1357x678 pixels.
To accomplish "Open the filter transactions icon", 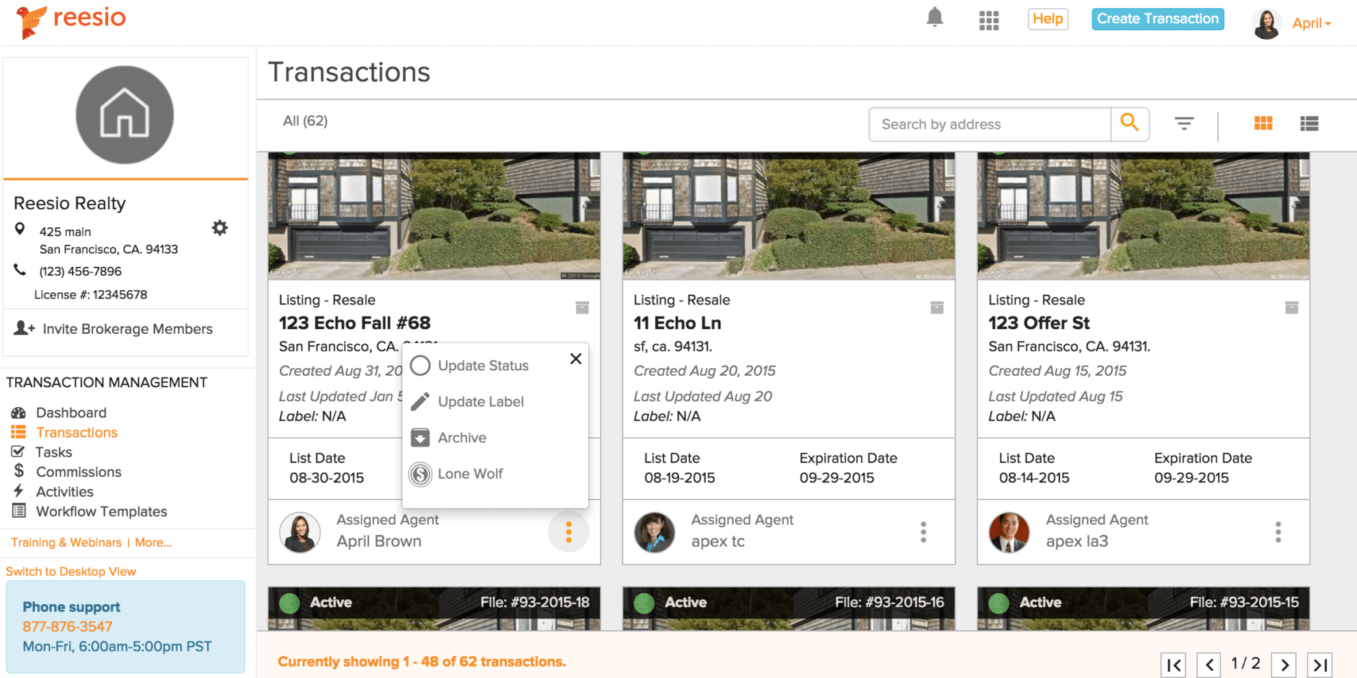I will 1184,124.
